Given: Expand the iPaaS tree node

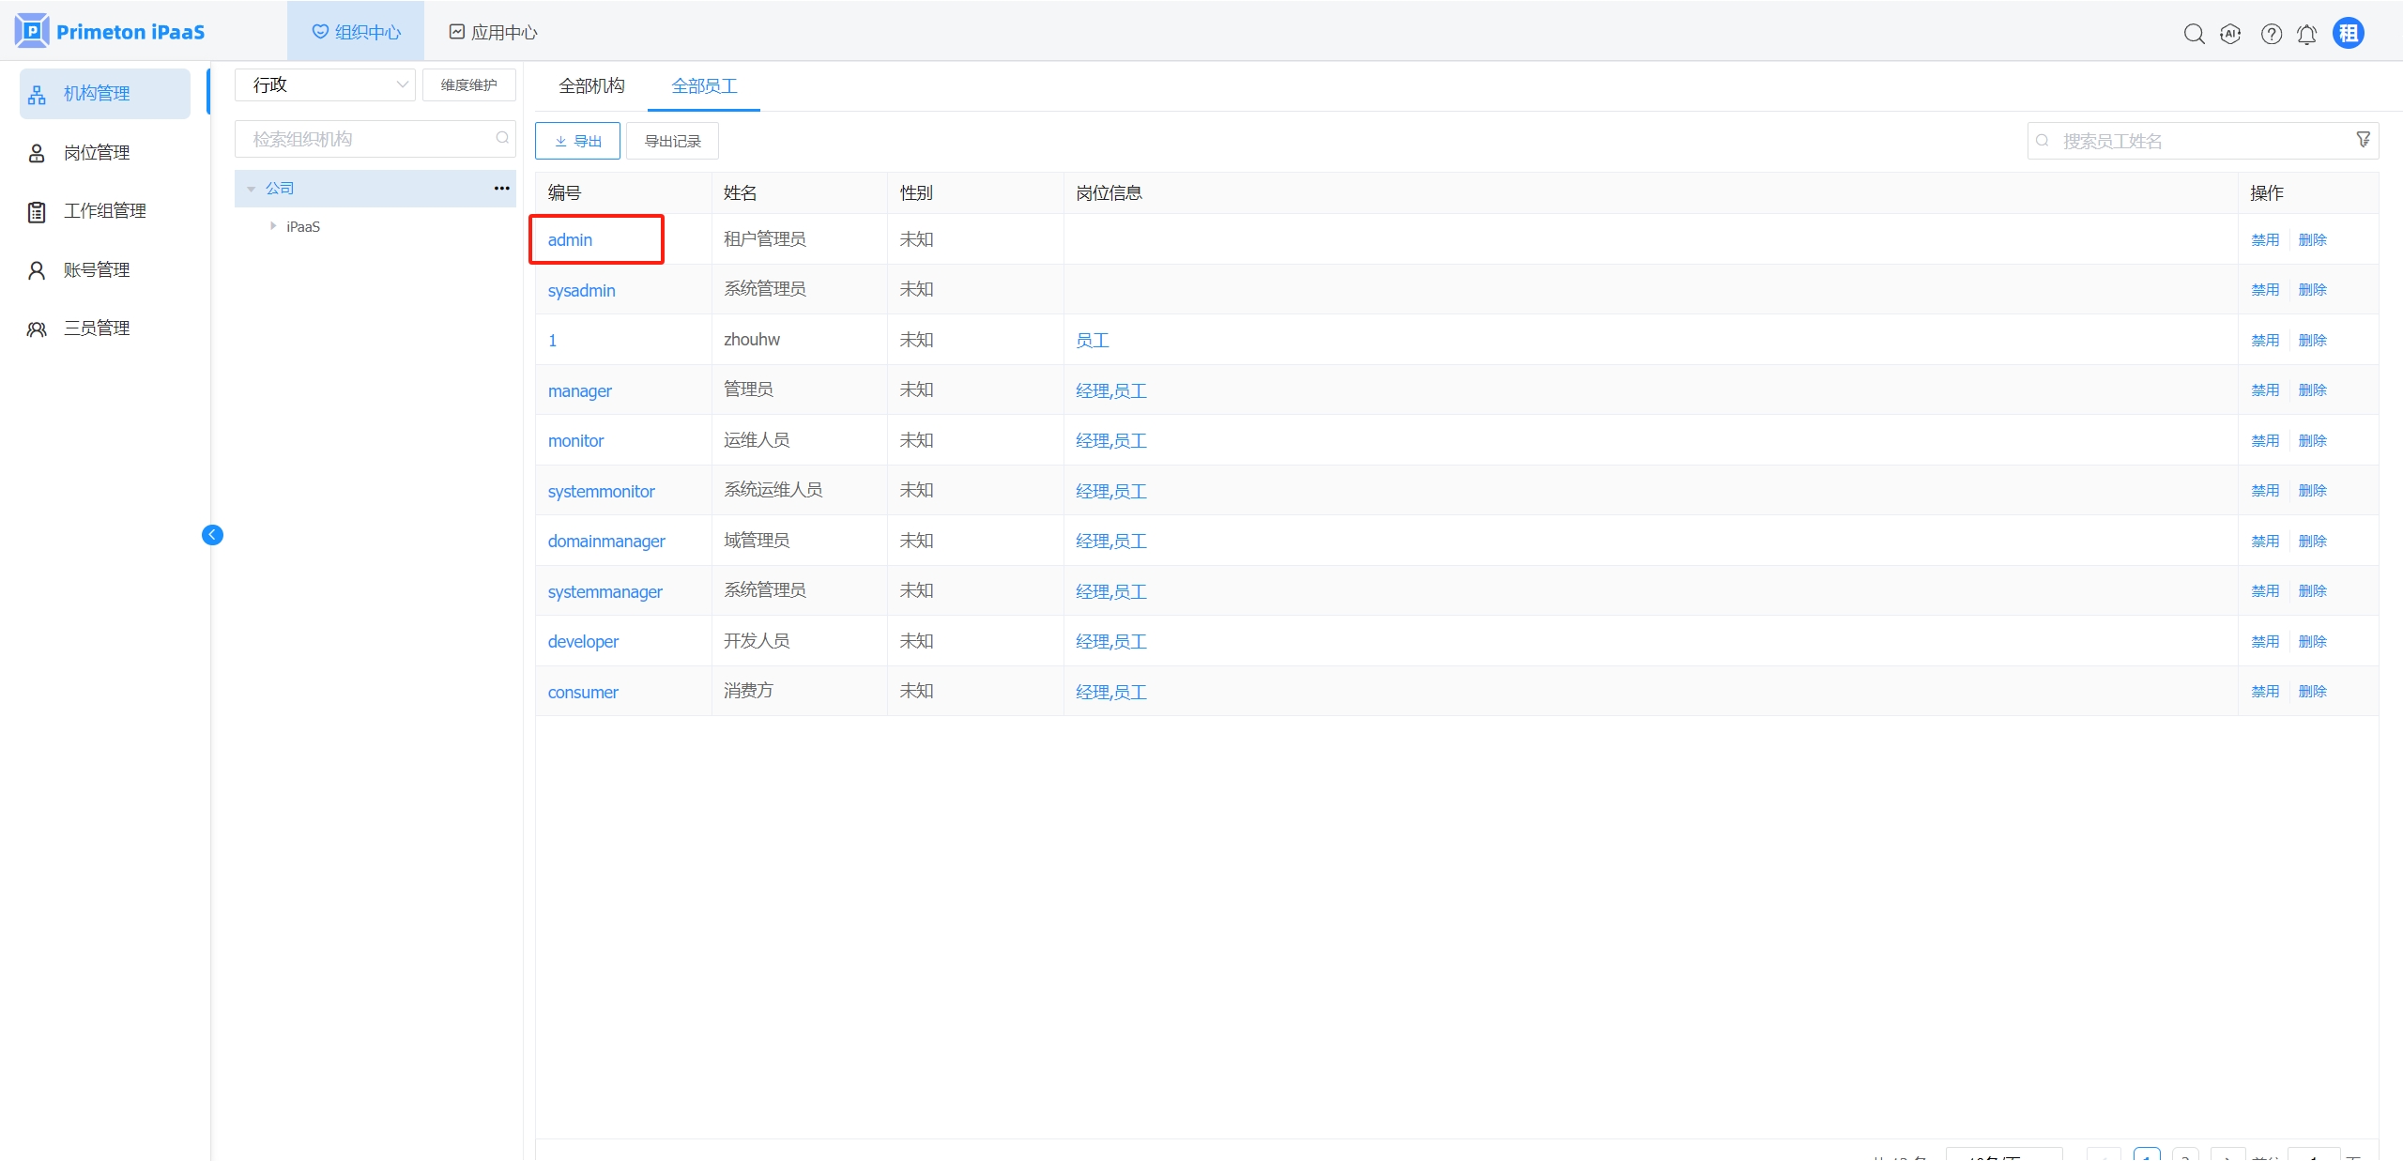Looking at the screenshot, I should pyautogui.click(x=273, y=226).
